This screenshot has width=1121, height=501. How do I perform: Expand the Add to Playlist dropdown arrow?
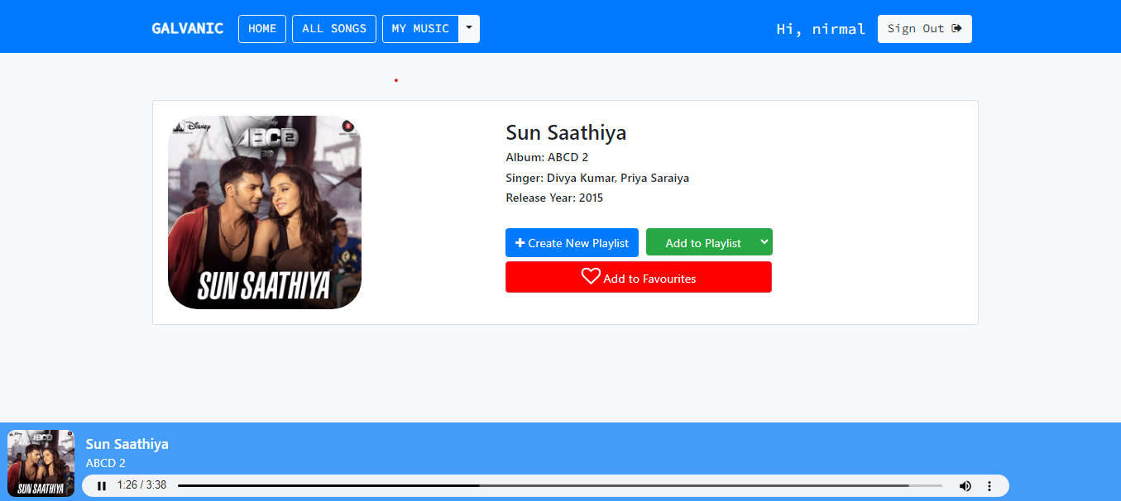click(765, 242)
